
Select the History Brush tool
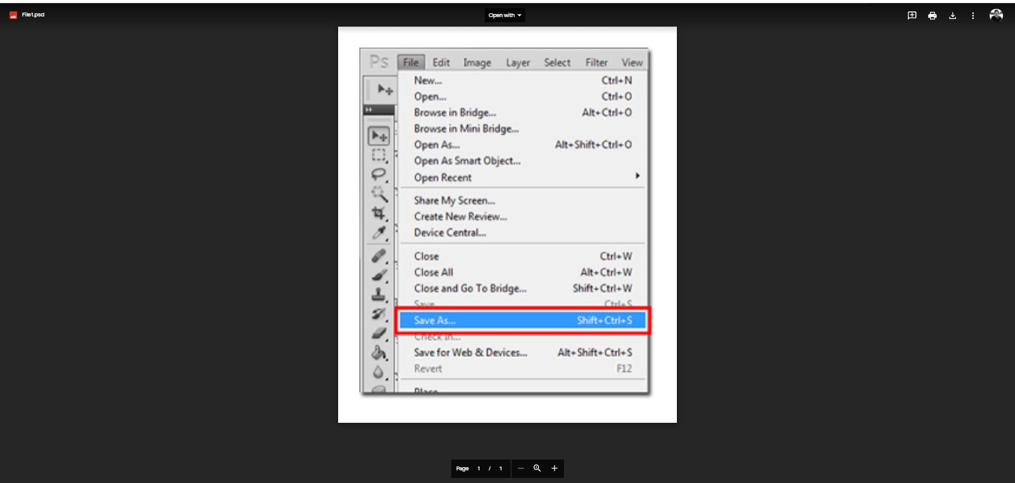[379, 314]
